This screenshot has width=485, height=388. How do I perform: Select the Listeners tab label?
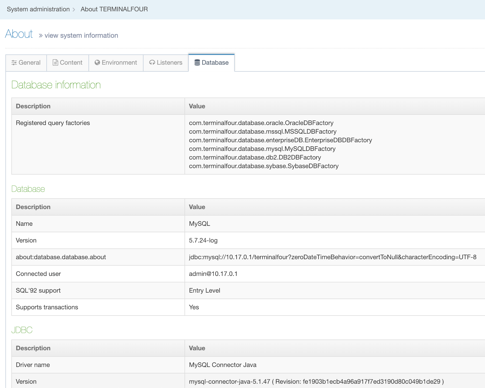(169, 63)
